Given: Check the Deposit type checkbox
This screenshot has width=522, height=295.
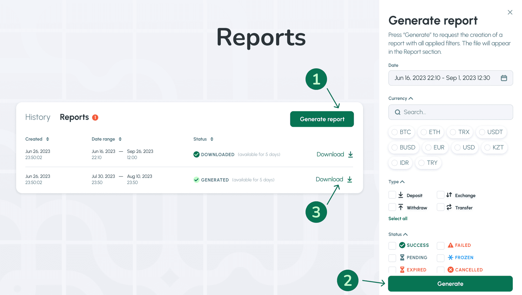Looking at the screenshot, I should click(x=392, y=195).
